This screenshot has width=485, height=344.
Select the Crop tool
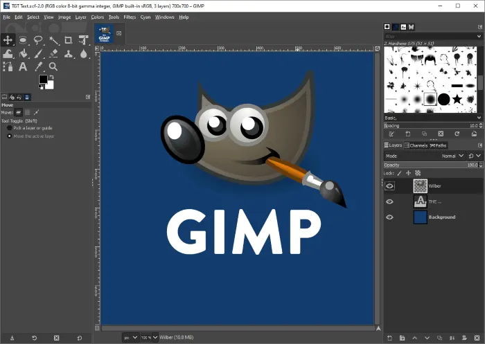pos(69,40)
